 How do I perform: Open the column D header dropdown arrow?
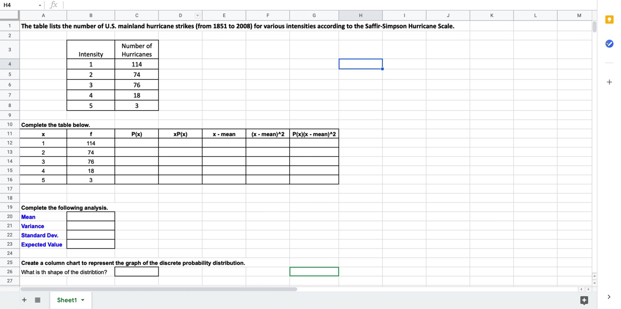point(198,16)
